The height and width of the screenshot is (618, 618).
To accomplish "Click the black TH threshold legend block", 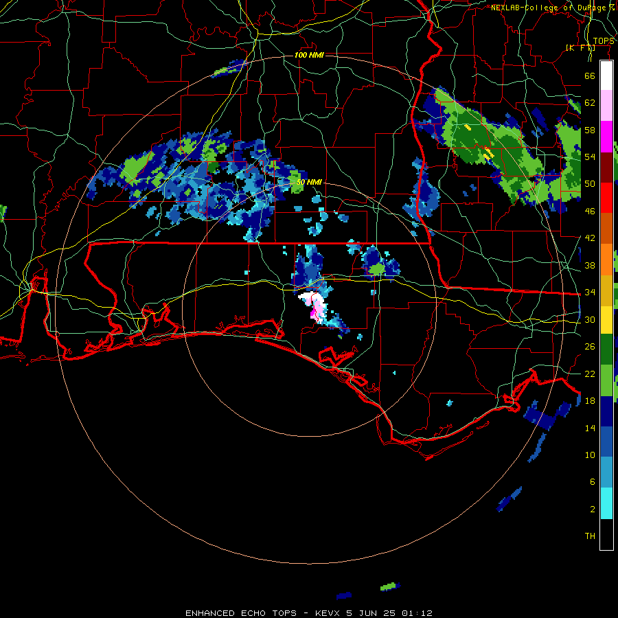I will pos(606,534).
